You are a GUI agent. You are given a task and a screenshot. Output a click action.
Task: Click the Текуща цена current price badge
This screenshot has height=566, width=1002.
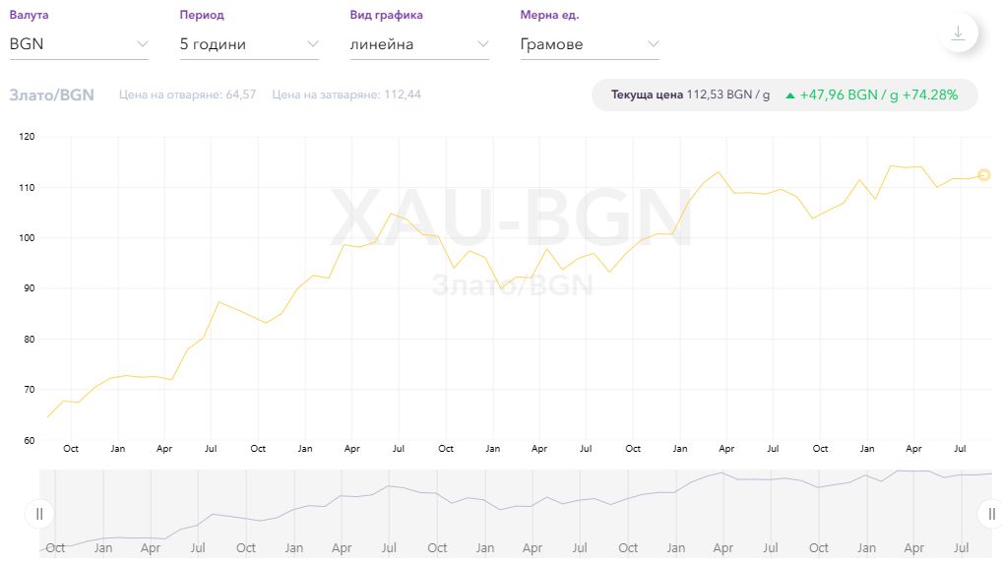click(689, 95)
